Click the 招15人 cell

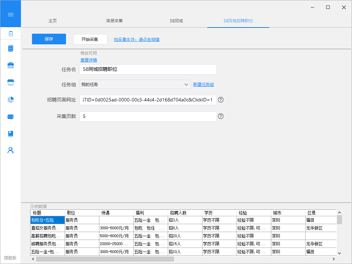click(x=185, y=244)
